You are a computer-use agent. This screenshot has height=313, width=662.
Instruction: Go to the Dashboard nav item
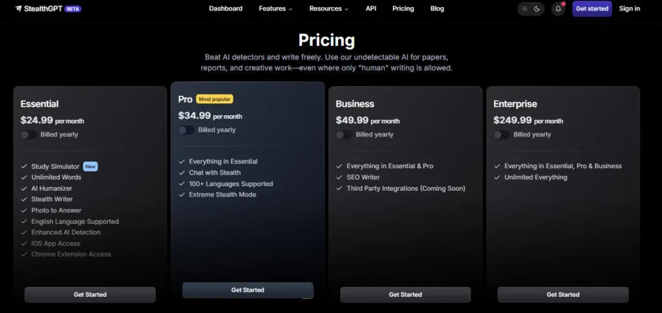point(226,9)
